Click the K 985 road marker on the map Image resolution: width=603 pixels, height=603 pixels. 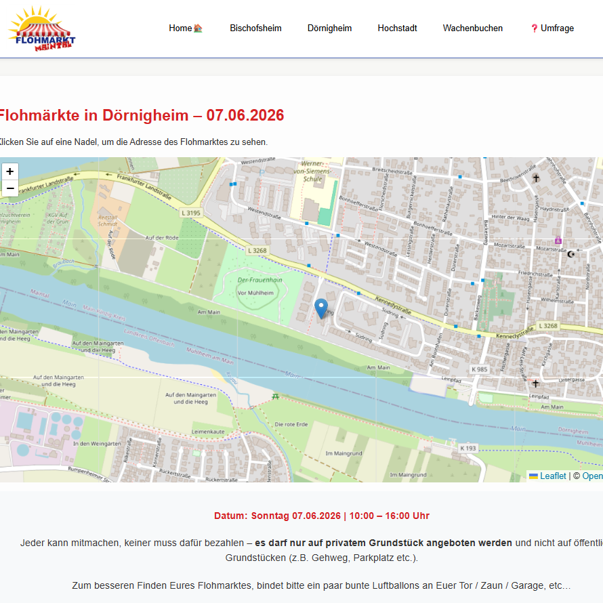(x=479, y=369)
